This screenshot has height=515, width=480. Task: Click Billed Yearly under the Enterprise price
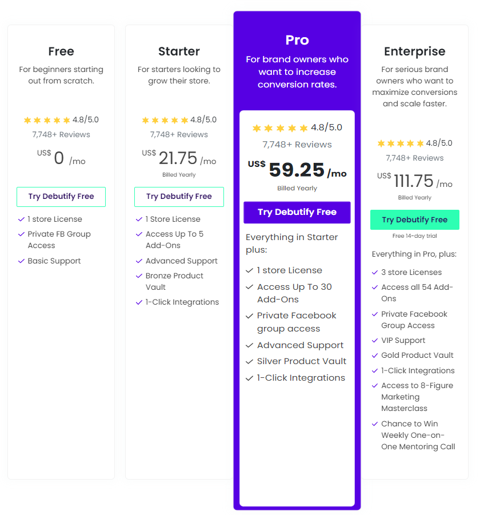click(x=414, y=197)
